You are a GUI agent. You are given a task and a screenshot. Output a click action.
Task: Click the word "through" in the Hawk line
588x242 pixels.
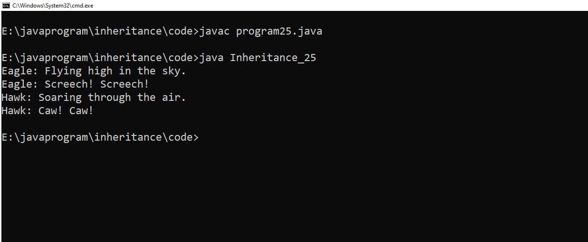[x=110, y=98]
